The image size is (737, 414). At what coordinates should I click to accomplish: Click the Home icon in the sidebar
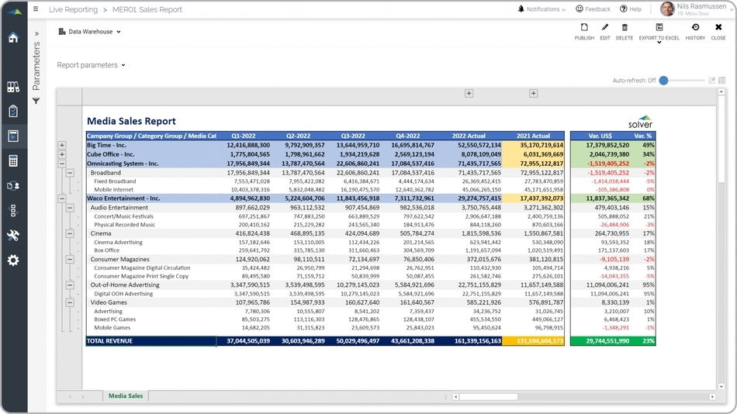point(13,38)
